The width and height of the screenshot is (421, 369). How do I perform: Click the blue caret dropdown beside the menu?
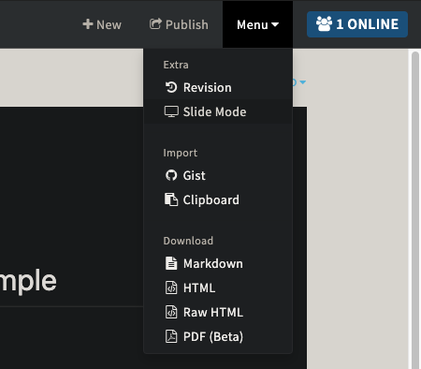pos(302,82)
